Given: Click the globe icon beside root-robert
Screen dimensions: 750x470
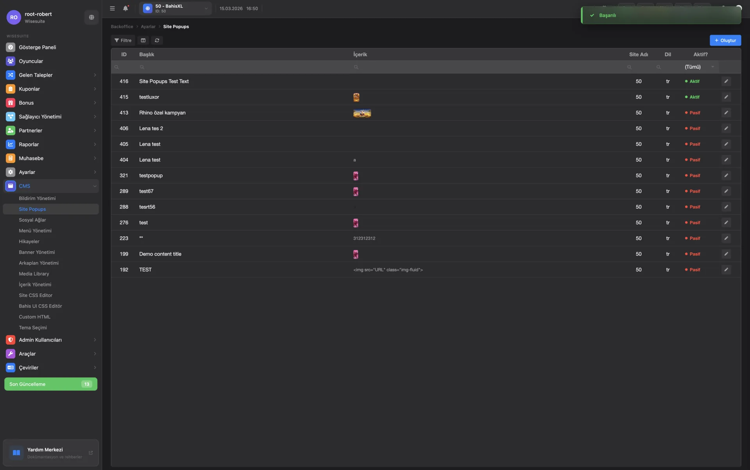Looking at the screenshot, I should [91, 17].
